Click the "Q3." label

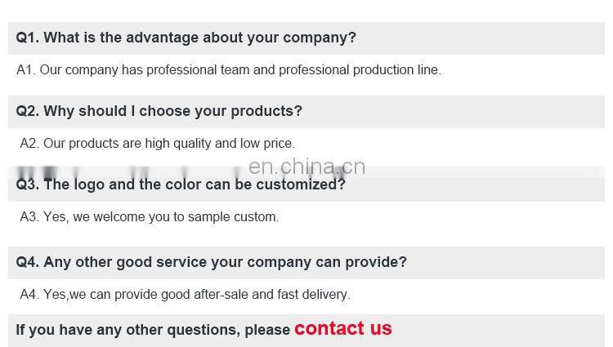point(27,185)
